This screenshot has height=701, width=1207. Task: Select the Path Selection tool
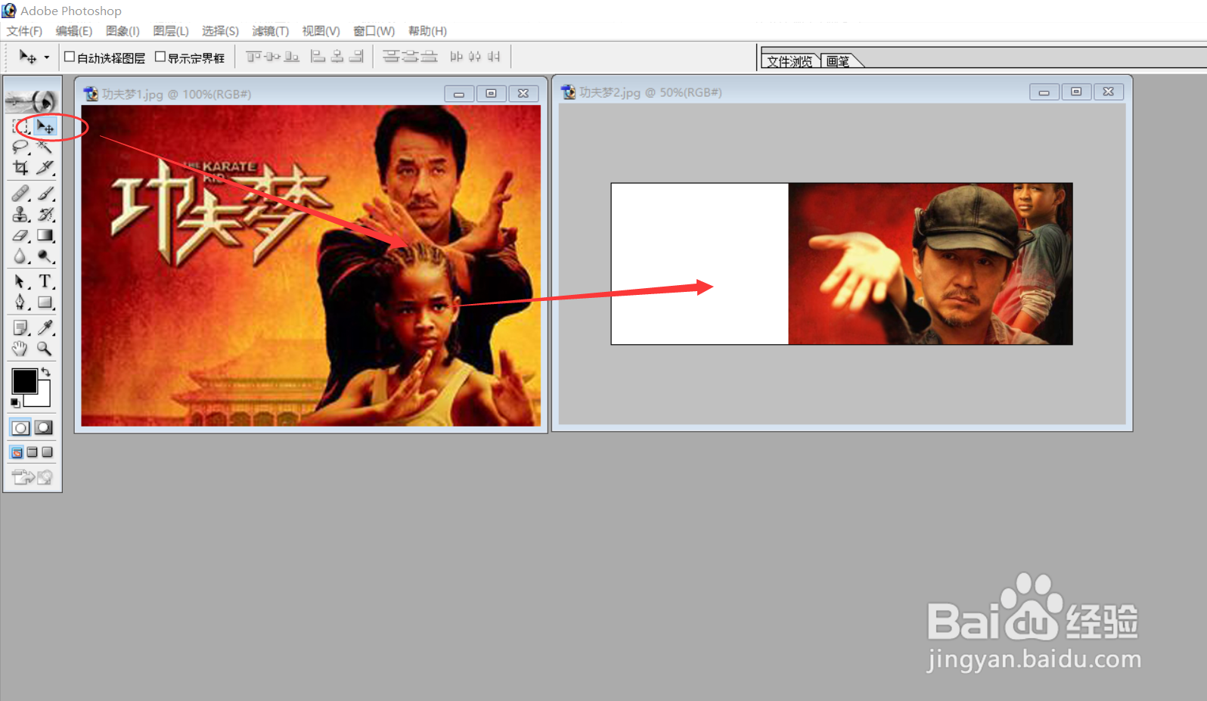20,282
